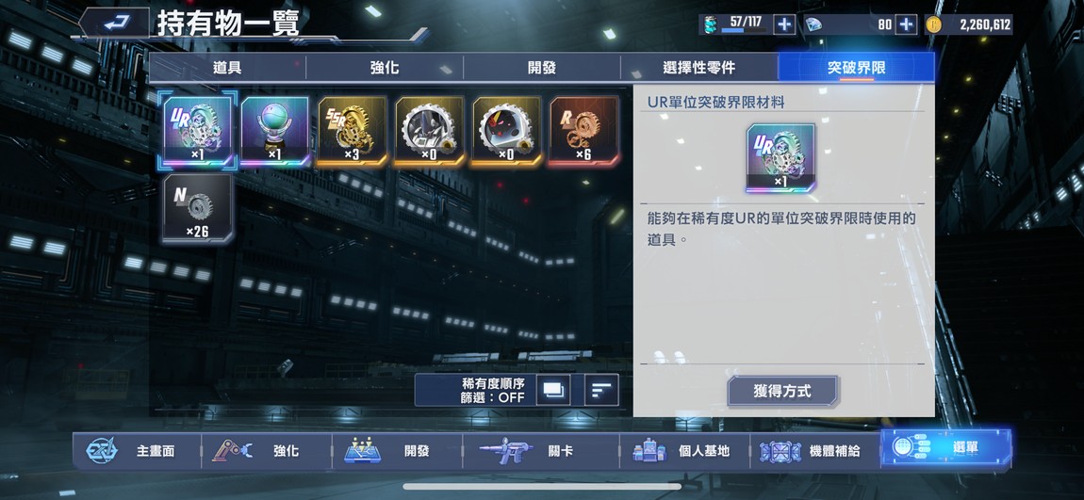Tap the back arrow beside 持有物一覽

coord(113,24)
